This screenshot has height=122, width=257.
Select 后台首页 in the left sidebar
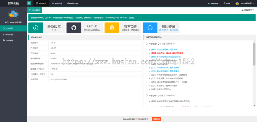[x=13, y=28]
